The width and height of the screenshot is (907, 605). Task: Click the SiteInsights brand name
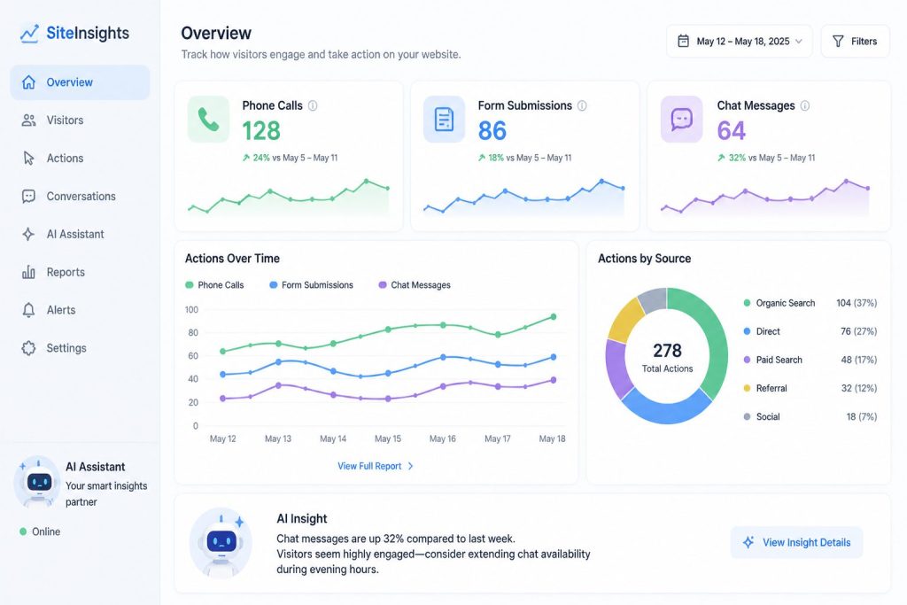[88, 34]
